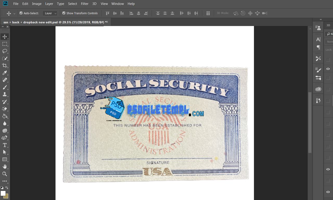Click the Roll 3D camera icon

(x=243, y=13)
